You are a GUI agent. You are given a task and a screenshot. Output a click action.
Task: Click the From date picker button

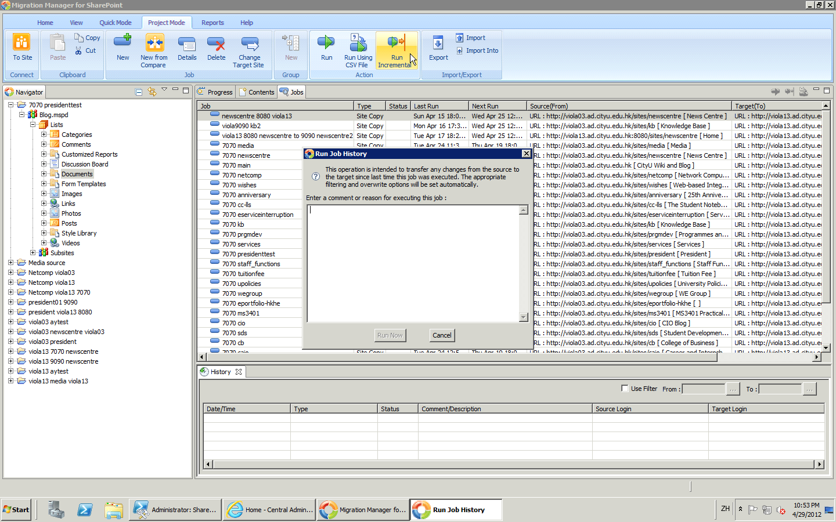[x=733, y=389]
